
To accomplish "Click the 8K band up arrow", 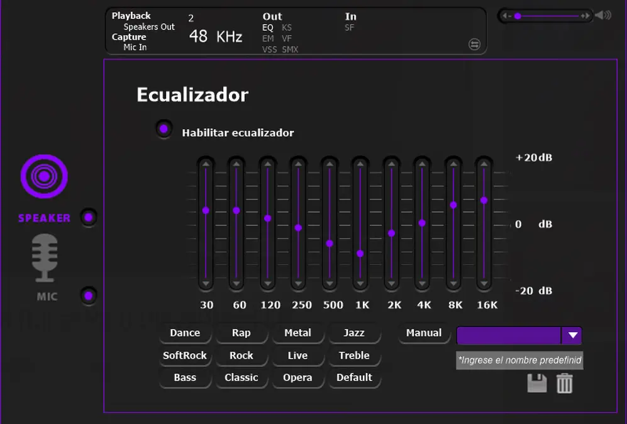I will coord(453,164).
